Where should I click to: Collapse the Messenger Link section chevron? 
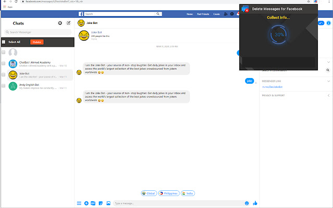[x=328, y=81]
